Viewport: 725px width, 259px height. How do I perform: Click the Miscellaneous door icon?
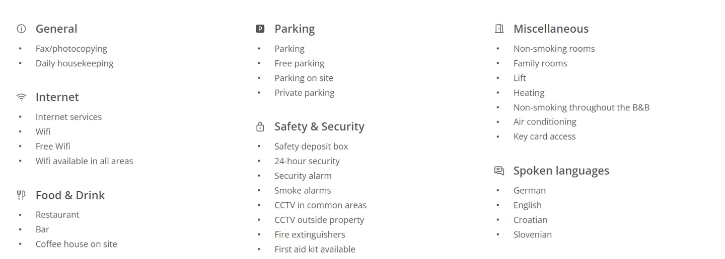pos(499,29)
